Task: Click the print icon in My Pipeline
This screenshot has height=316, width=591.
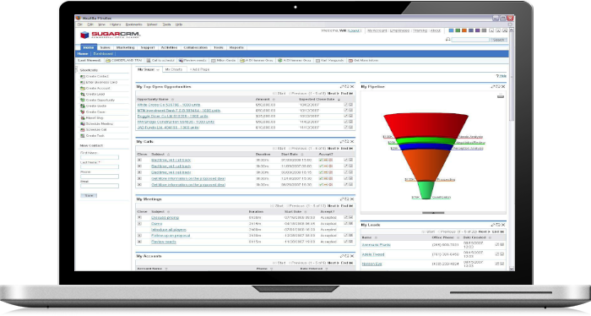Action: (500, 96)
